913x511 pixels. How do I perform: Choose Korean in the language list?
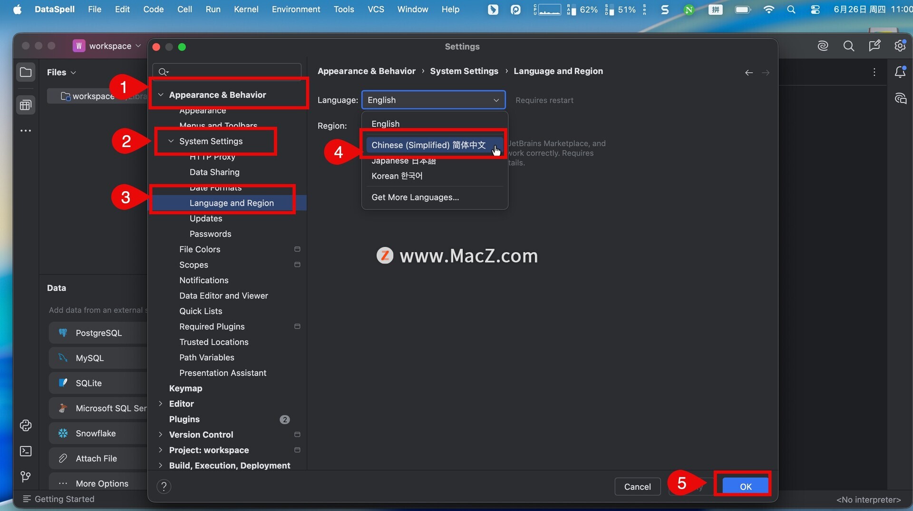pos(435,176)
